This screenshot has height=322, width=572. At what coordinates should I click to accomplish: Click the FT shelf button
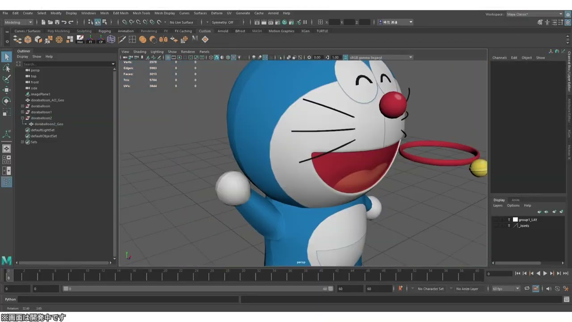[91, 39]
